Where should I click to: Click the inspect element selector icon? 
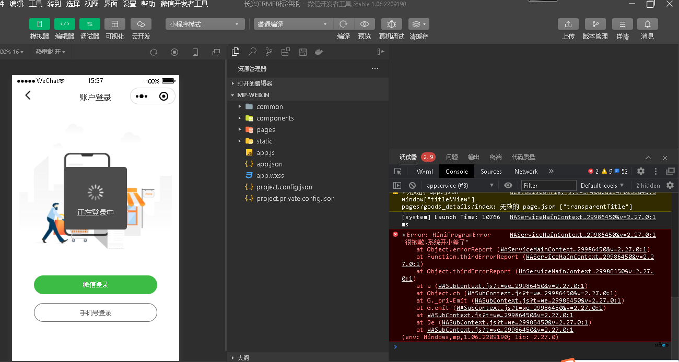point(398,171)
